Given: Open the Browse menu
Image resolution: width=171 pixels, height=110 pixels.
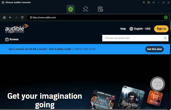Looking at the screenshot, I should [12, 39].
